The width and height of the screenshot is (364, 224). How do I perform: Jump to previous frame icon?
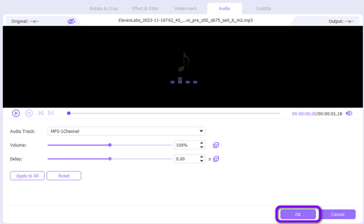[41, 113]
